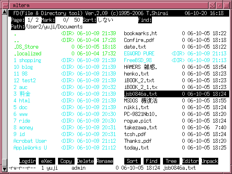
Task: Click the date-time '06-10-20 16:18' in title
Action: click(204, 13)
